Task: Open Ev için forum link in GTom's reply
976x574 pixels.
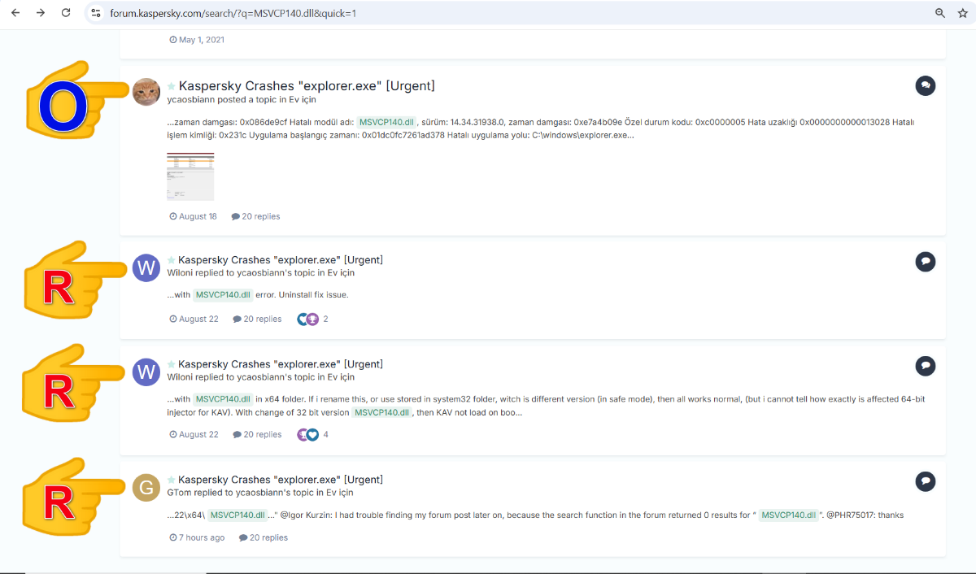Action: (340, 493)
